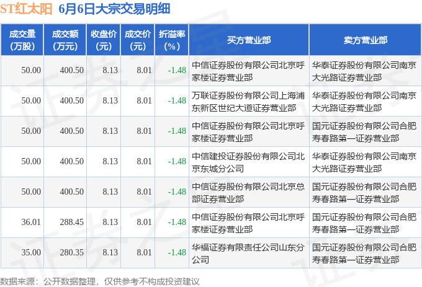Select the "卖方营业部" column header
Screen dimensions: 422x287
click(366, 40)
